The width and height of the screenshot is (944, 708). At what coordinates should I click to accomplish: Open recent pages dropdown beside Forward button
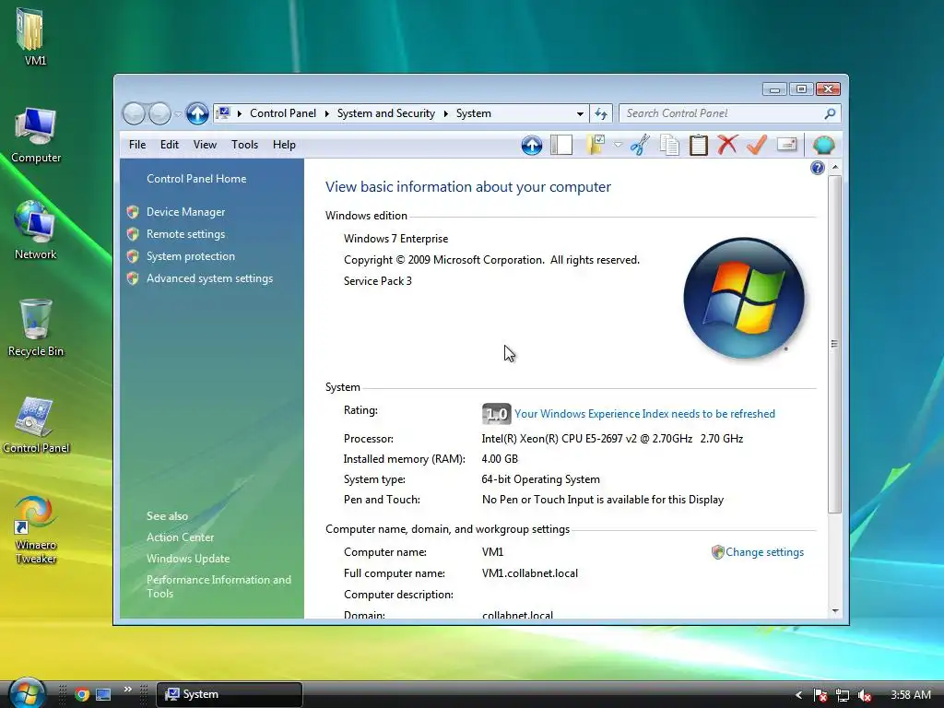178,113
